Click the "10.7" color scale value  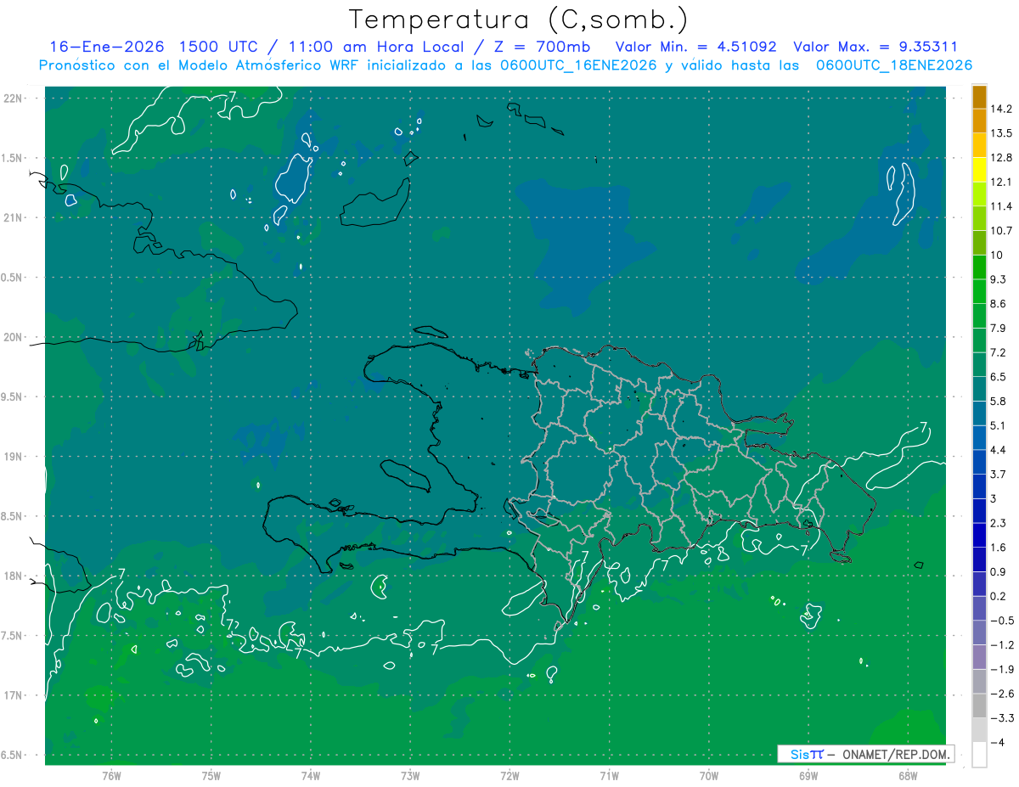point(1002,231)
